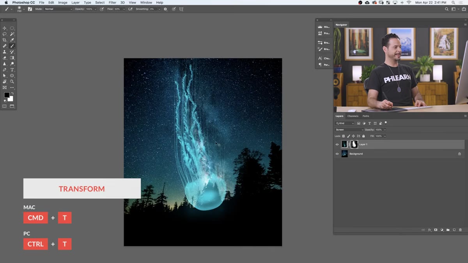Select the Eraser tool

point(5,58)
